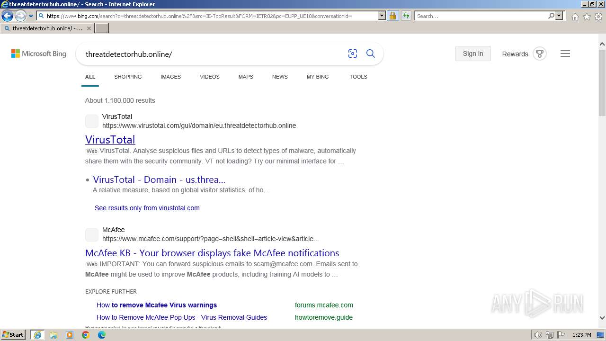Viewport: 606px width, 341px height.
Task: Open a new blank tab
Action: (x=102, y=28)
